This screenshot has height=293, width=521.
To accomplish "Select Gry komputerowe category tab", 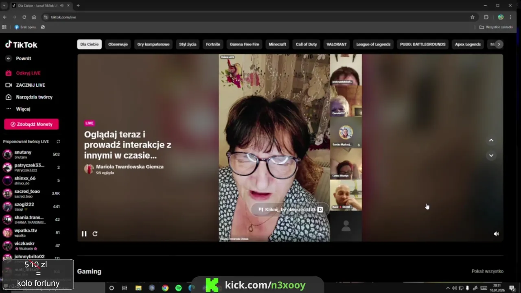I will pyautogui.click(x=153, y=44).
